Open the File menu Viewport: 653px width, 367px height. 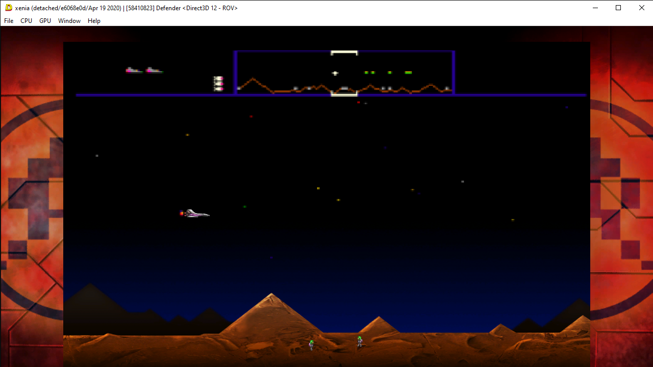8,21
